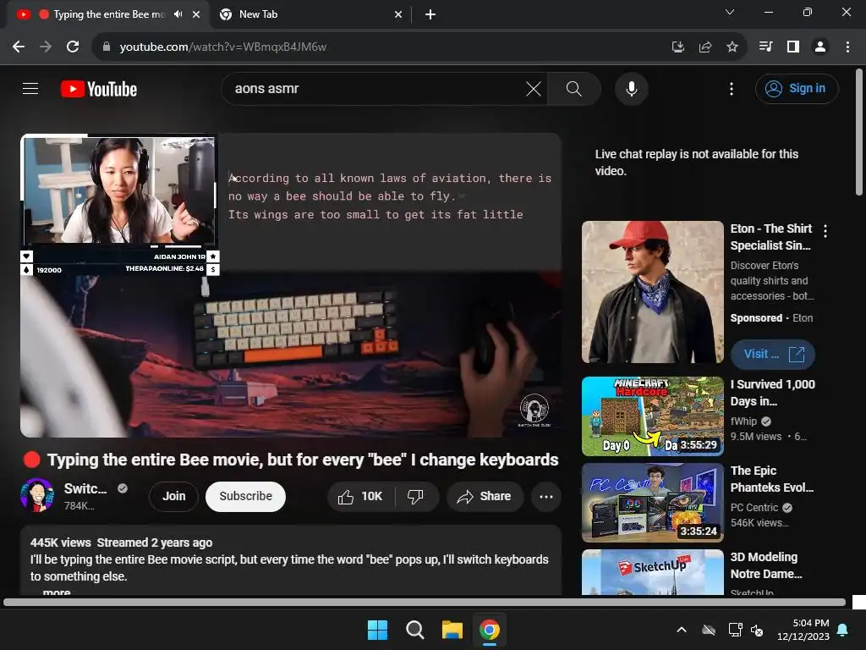Viewport: 866px width, 650px height.
Task: Open the YouTube hamburger guide menu
Action: tap(30, 88)
